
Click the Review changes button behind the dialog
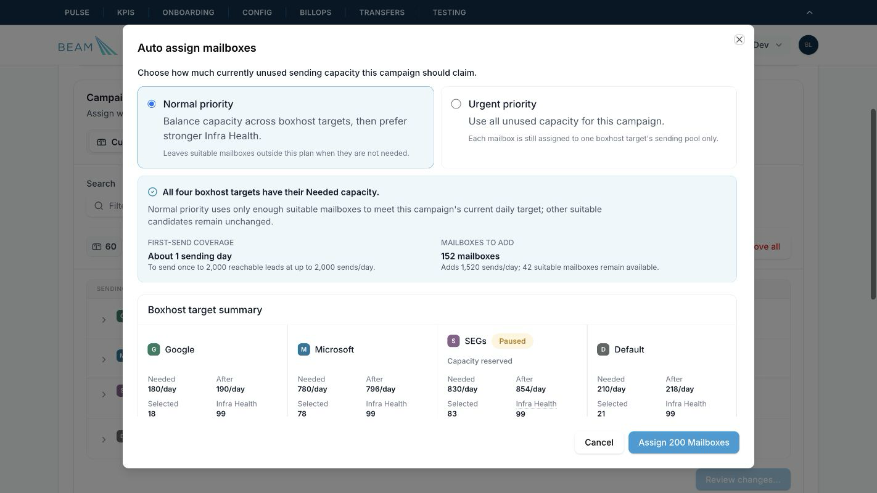[x=743, y=479]
